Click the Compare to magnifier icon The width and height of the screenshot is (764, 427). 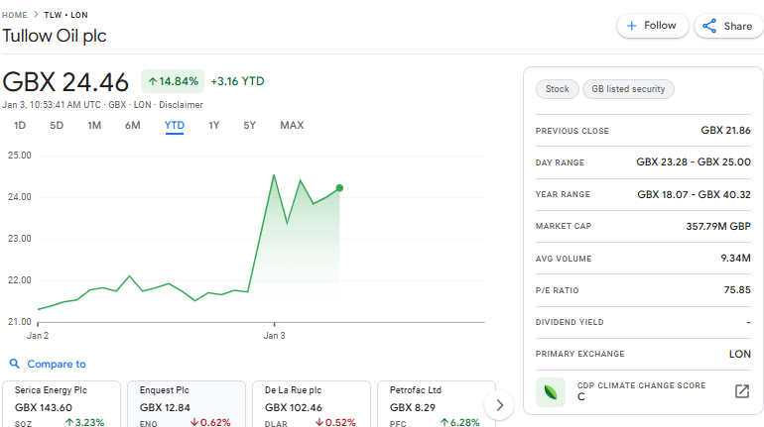click(x=15, y=364)
